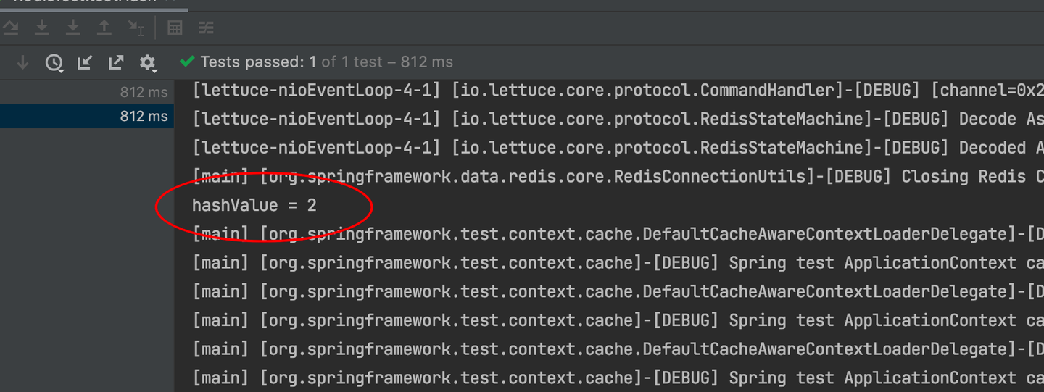Click the RedisStateMachine "Decoded" log line
Viewport: 1044px width, 392px height.
[x=616, y=148]
